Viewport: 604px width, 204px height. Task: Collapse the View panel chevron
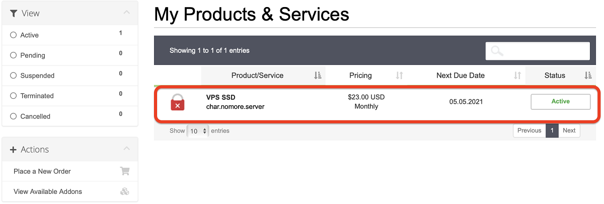click(x=127, y=13)
